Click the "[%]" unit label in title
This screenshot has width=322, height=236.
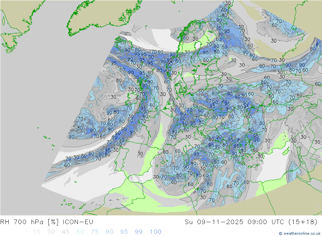(x=53, y=222)
